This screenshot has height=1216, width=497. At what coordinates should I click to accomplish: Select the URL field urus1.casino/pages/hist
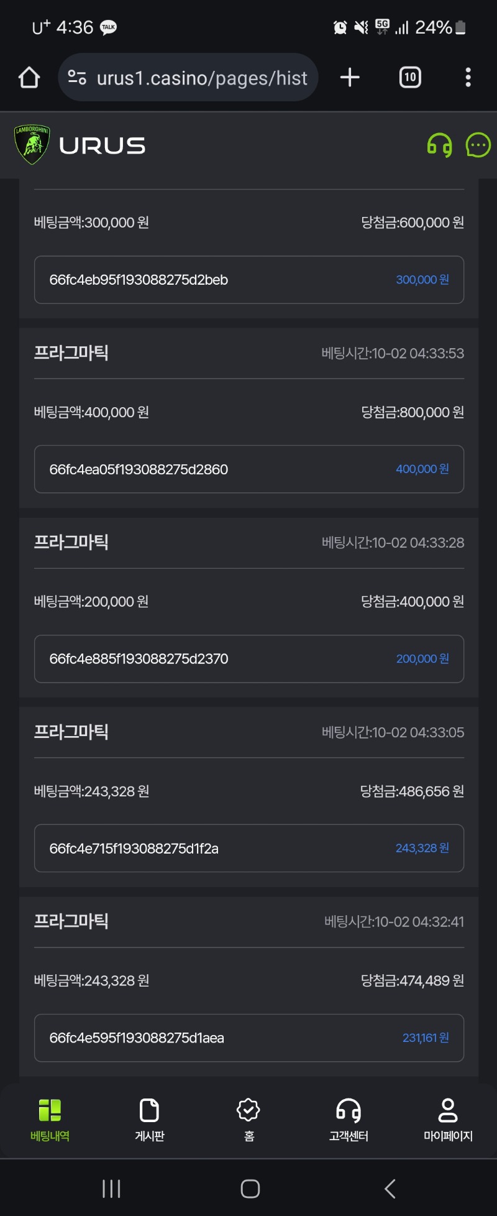(202, 78)
